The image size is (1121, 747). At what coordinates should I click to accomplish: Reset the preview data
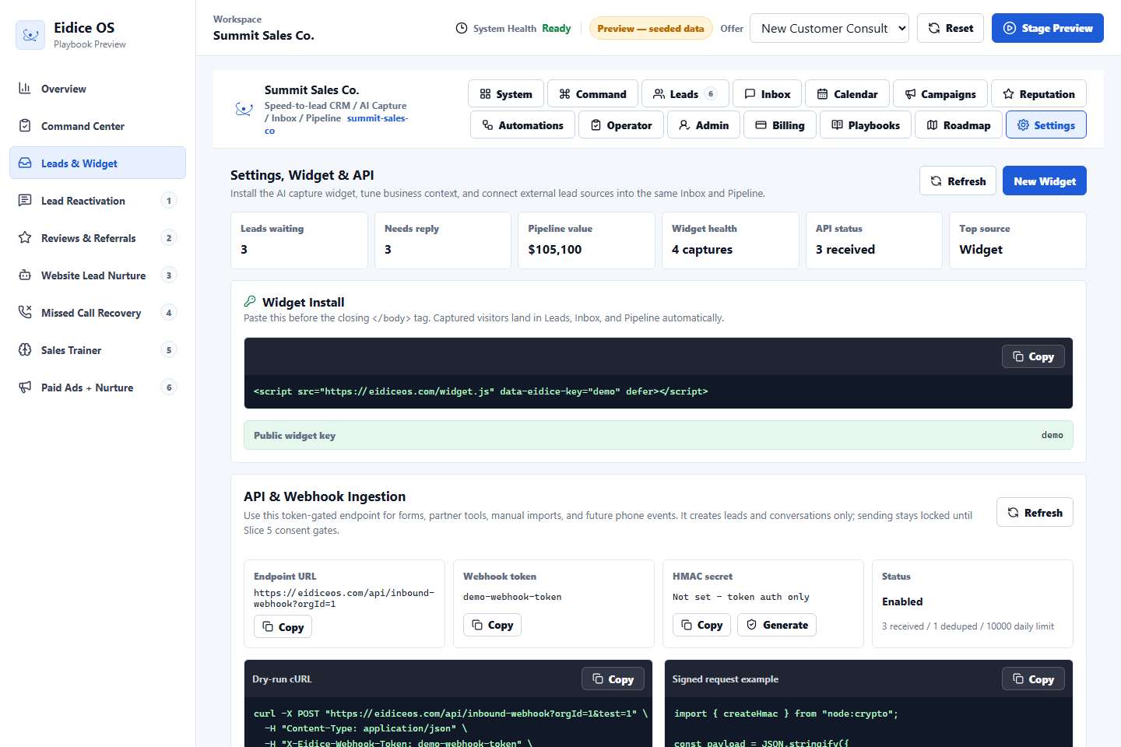pos(951,28)
